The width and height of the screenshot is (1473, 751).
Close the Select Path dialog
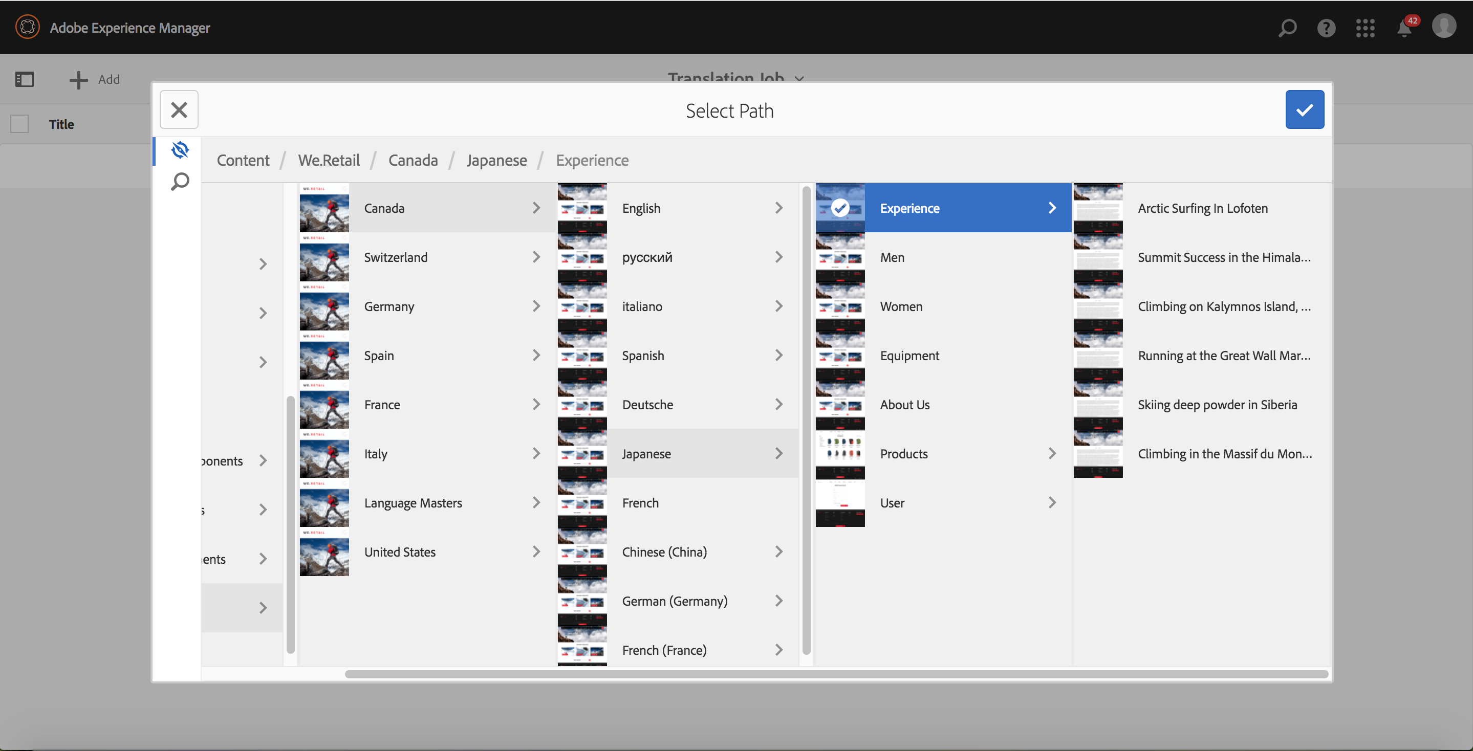tap(179, 109)
